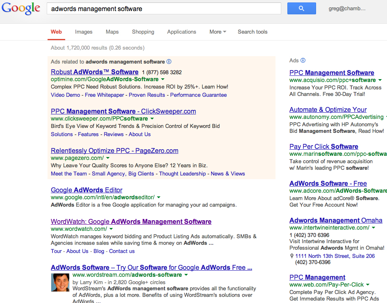Viewport: 387px width, 303px height.
Task: Click the blue magnifier search button
Action: coord(301,8)
